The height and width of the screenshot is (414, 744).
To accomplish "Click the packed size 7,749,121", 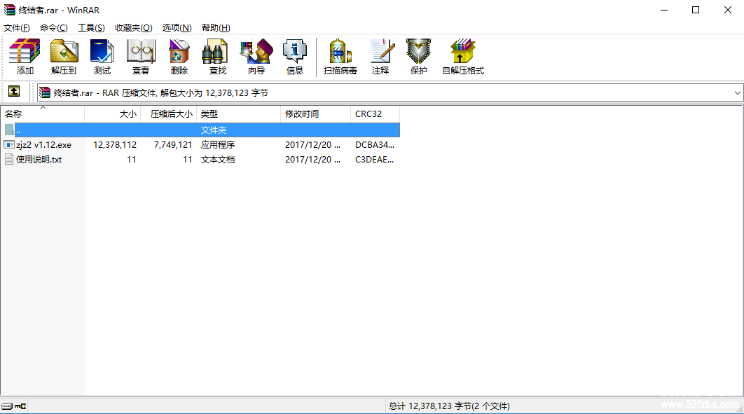I will point(173,144).
